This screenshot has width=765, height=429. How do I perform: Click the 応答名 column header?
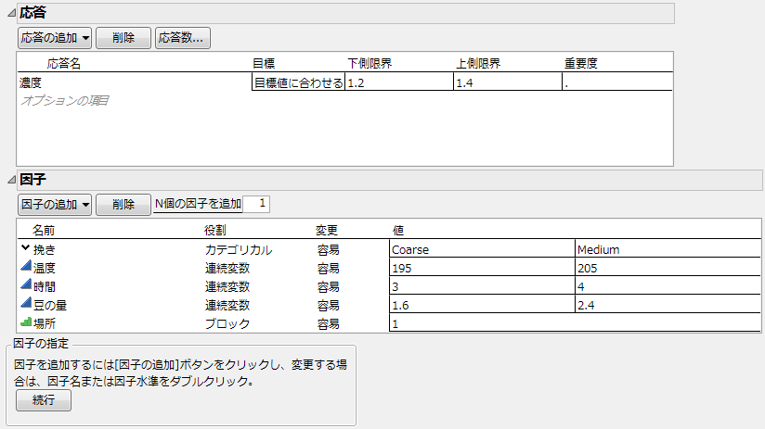click(x=63, y=63)
